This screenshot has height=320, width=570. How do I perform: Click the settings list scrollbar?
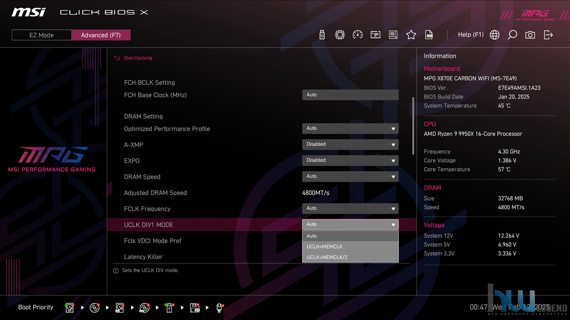tap(413, 126)
